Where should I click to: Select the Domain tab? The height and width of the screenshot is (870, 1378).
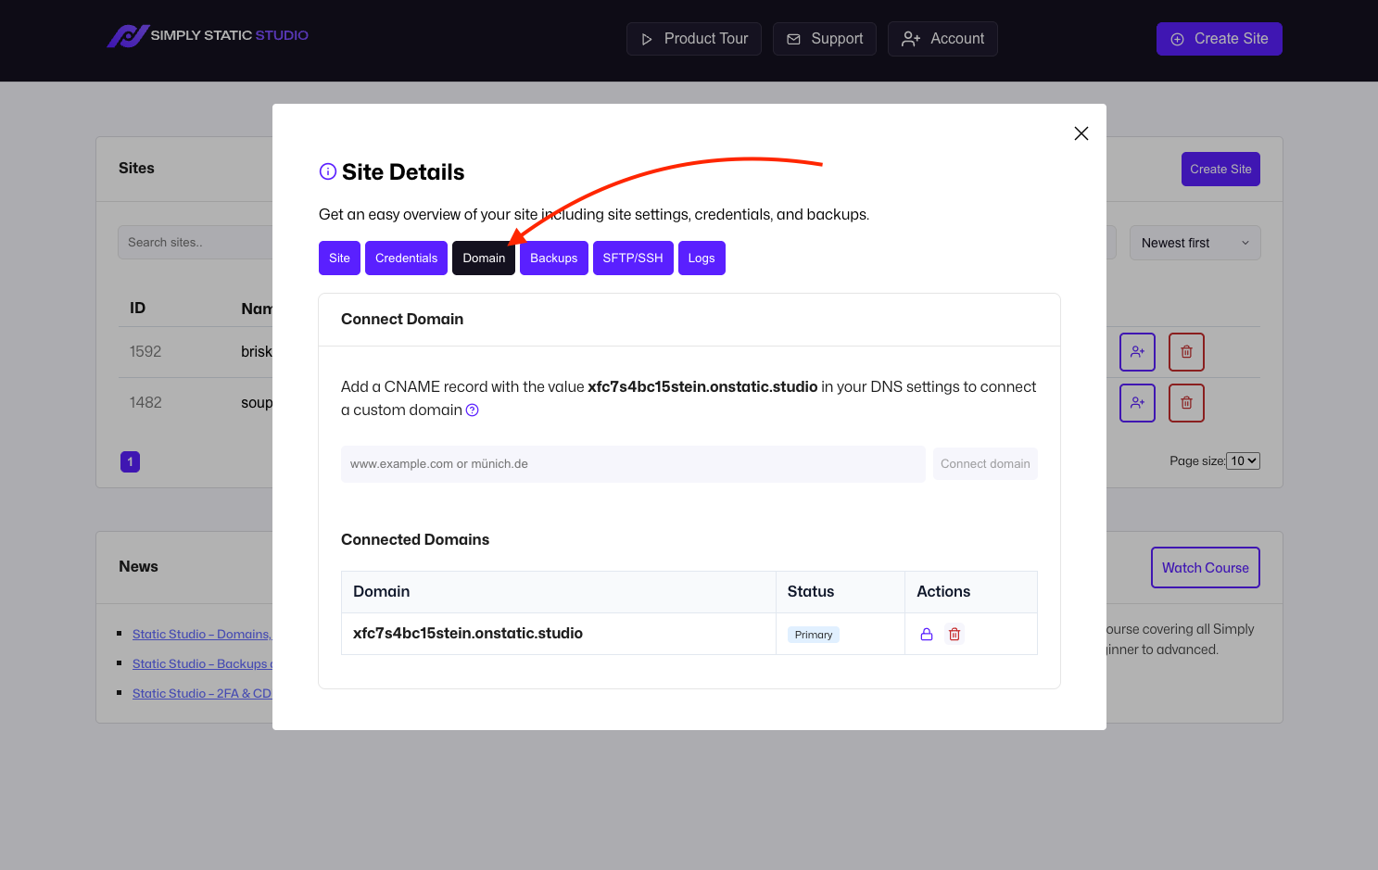(484, 258)
